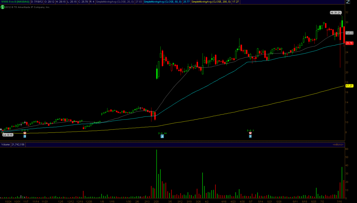
Task: Click the Volume label in the lower panel
Action: (x=5, y=144)
